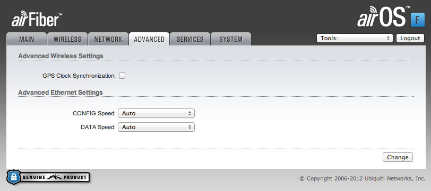Switch to the MAIN tab
Viewport: 431px width, 191px height.
(27, 39)
